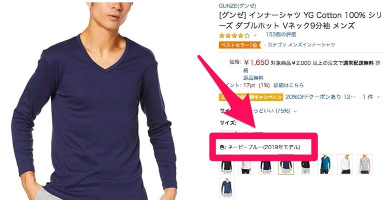Select the teal green shirt color swatch
This screenshot has height=200, width=390.
pyautogui.click(x=325, y=164)
